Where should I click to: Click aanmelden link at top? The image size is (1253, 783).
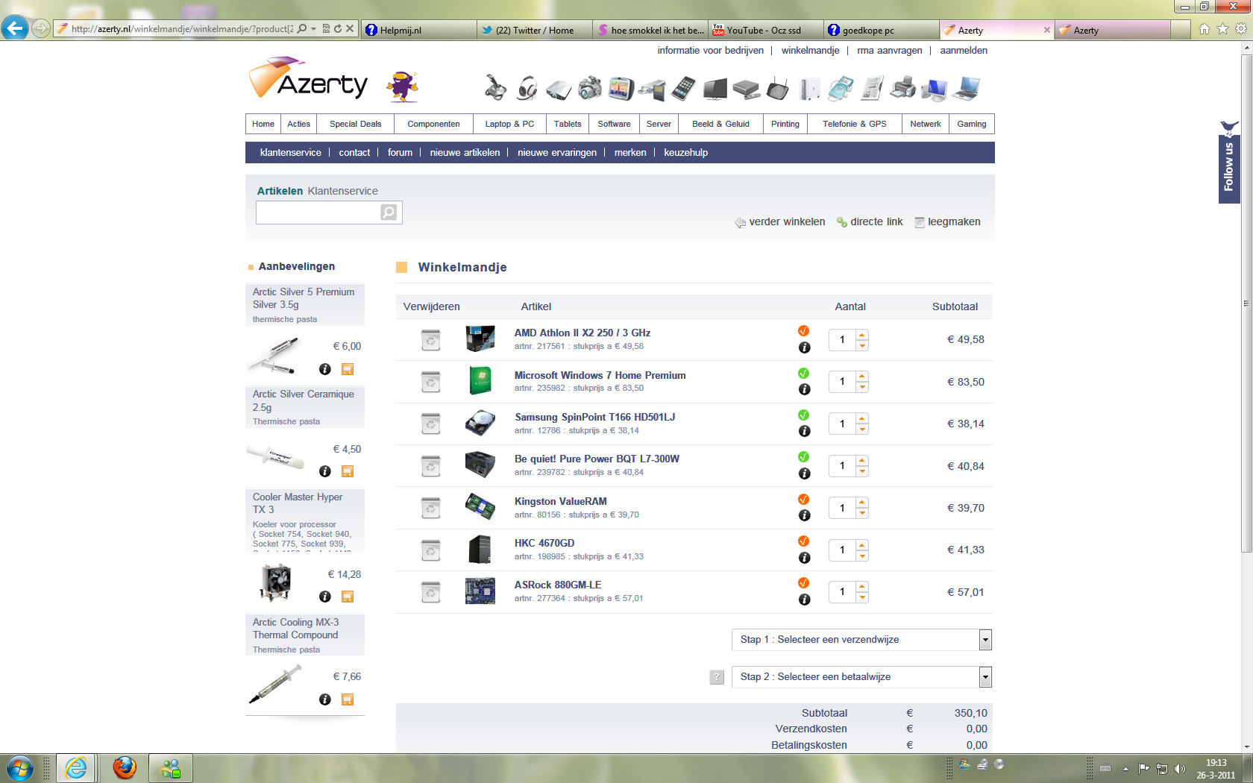pyautogui.click(x=964, y=51)
